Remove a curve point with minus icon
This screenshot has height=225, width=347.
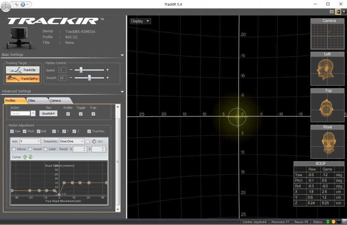click(100, 141)
